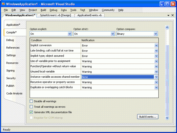Uncheck Generate XML documentation file
177x133 pixels.
tap(31, 112)
